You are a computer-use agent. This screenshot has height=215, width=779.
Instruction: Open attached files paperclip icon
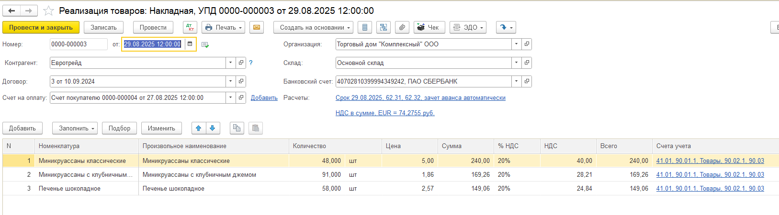click(x=402, y=27)
